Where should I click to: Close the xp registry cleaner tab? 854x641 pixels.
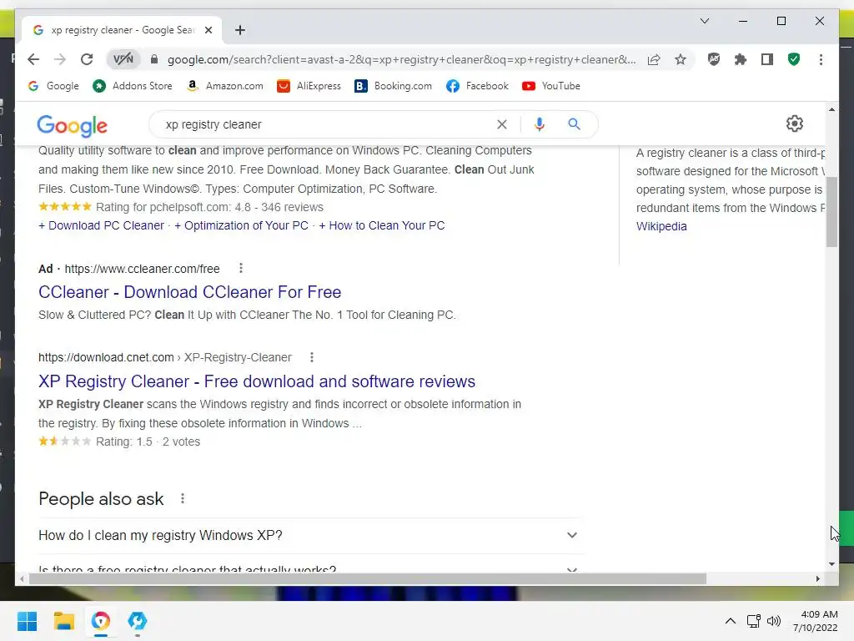[208, 30]
